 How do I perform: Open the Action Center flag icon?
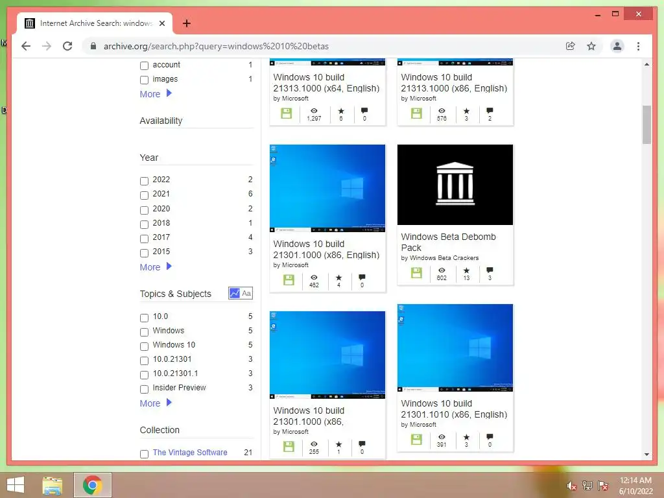(x=603, y=486)
